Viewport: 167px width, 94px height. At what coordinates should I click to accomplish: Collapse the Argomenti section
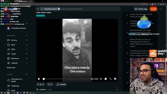[27, 36]
